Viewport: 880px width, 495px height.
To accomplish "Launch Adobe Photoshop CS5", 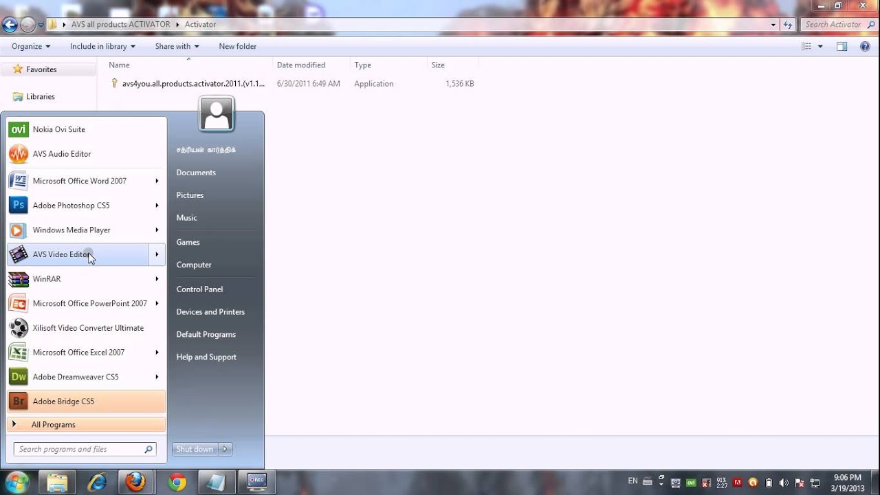I will [78, 206].
